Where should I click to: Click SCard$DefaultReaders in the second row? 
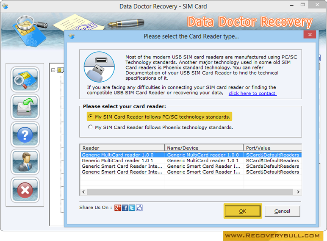coord(272,161)
